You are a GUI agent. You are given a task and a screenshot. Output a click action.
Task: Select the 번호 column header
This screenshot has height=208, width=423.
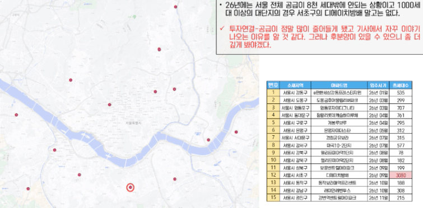(x=273, y=85)
